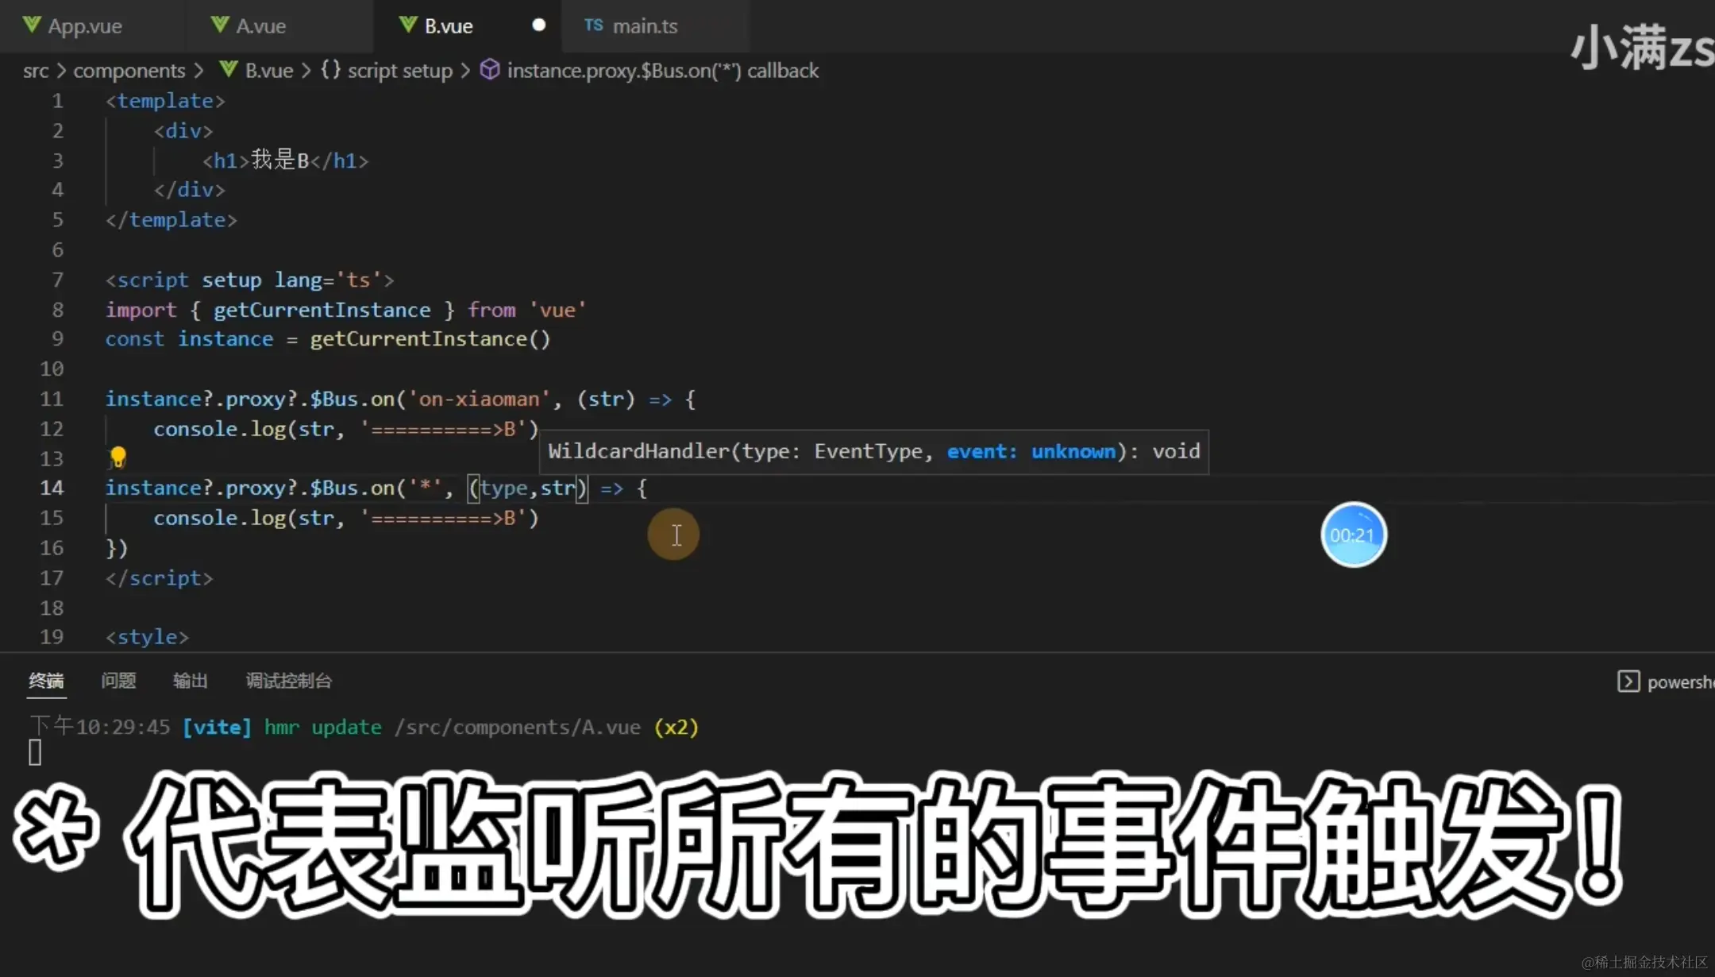Click unsaved dot on B.vue tab
Image resolution: width=1715 pixels, height=977 pixels.
[538, 25]
